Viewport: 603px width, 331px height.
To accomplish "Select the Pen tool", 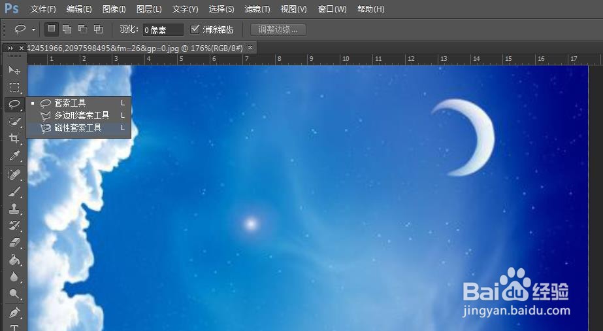I will tap(14, 312).
